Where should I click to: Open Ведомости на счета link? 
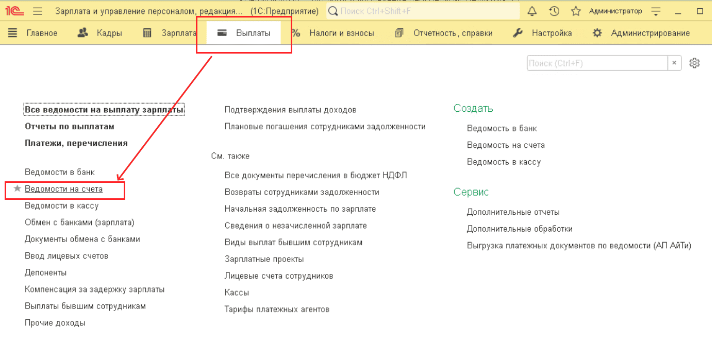click(64, 189)
